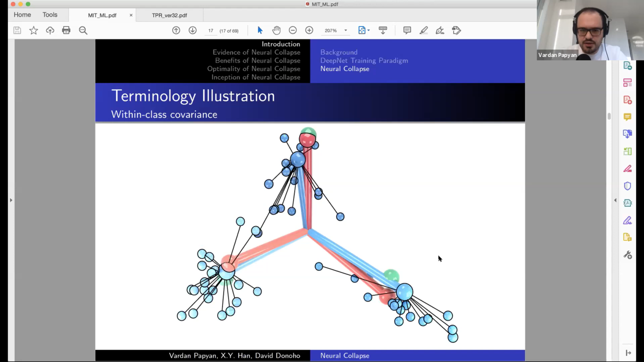Expand the fit page options dropdown
644x362 pixels.
click(x=369, y=30)
